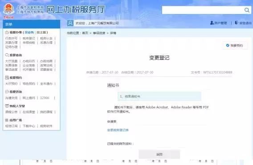Open 税务软件 under 应用广场

[x=46, y=126]
